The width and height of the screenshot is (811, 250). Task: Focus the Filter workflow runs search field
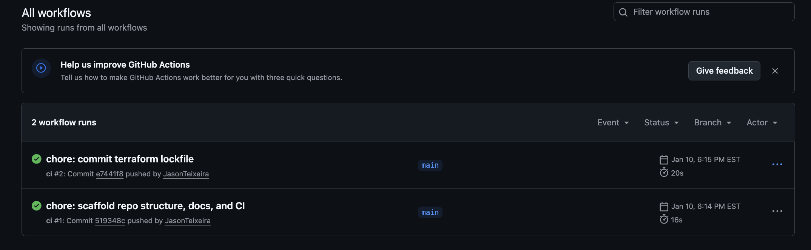coord(710,12)
